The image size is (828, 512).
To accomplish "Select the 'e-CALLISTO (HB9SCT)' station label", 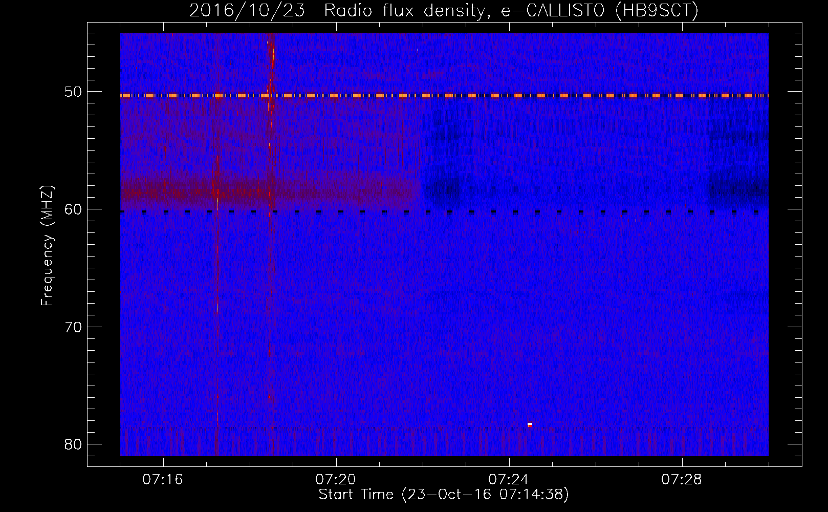I will 599,11.
